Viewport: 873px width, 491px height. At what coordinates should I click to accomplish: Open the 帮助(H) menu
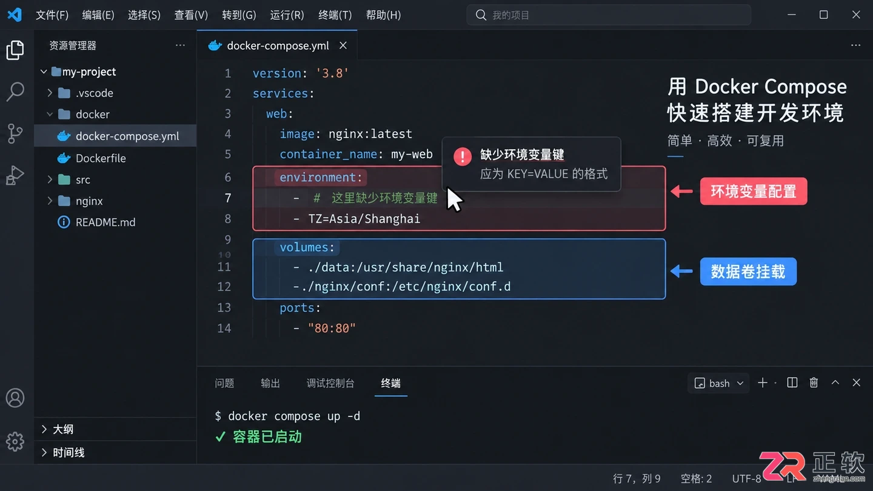coord(383,15)
